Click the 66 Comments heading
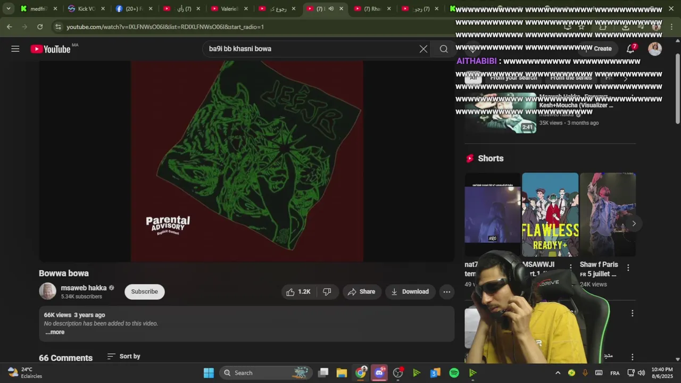The image size is (681, 383). pyautogui.click(x=65, y=358)
